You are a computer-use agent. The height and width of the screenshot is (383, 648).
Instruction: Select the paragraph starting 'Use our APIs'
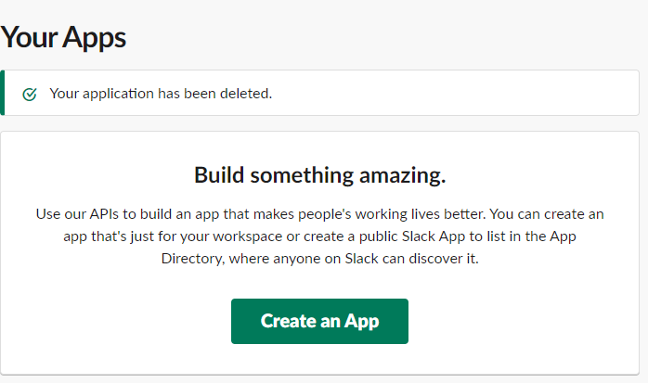click(320, 236)
